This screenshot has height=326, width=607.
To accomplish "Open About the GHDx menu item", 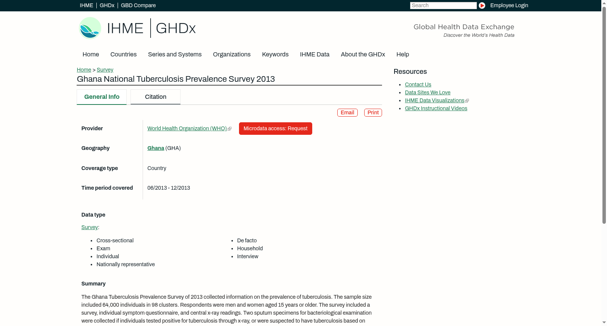I will (363, 54).
